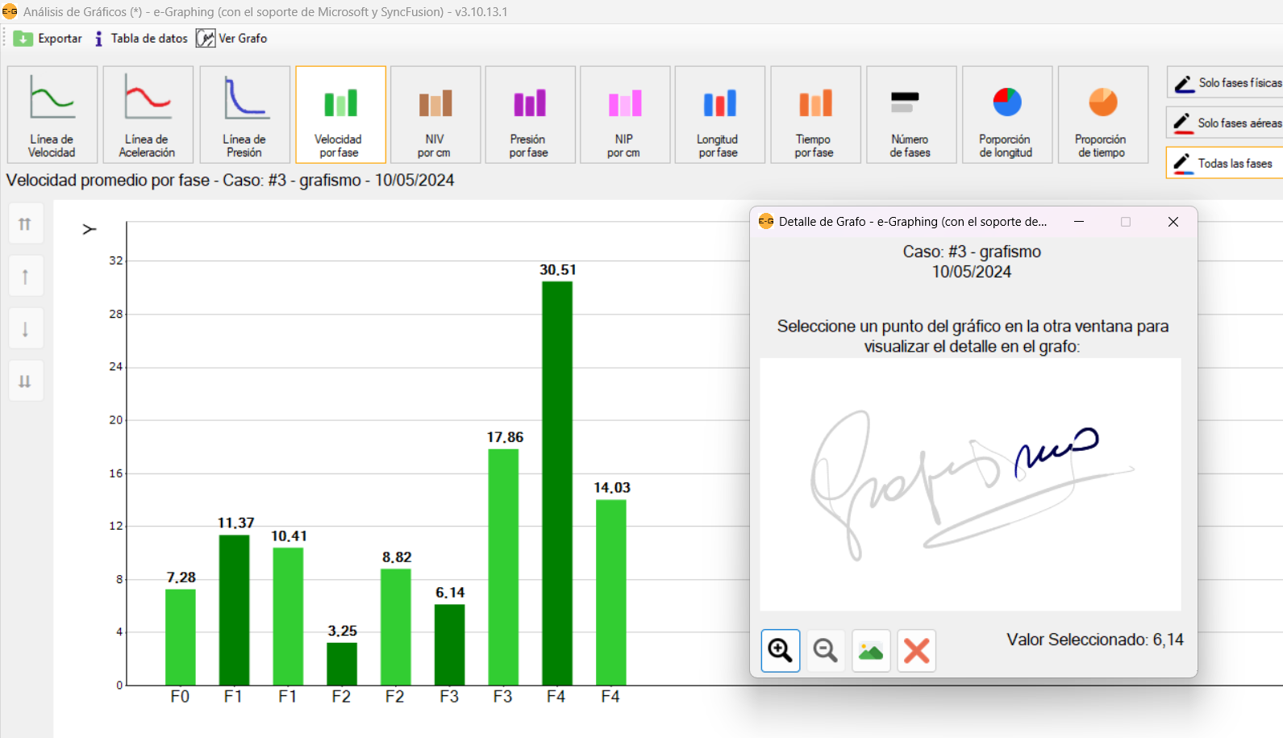Viewport: 1283px width, 738px height.
Task: Click the zoom out magnifier icon
Action: coord(825,650)
